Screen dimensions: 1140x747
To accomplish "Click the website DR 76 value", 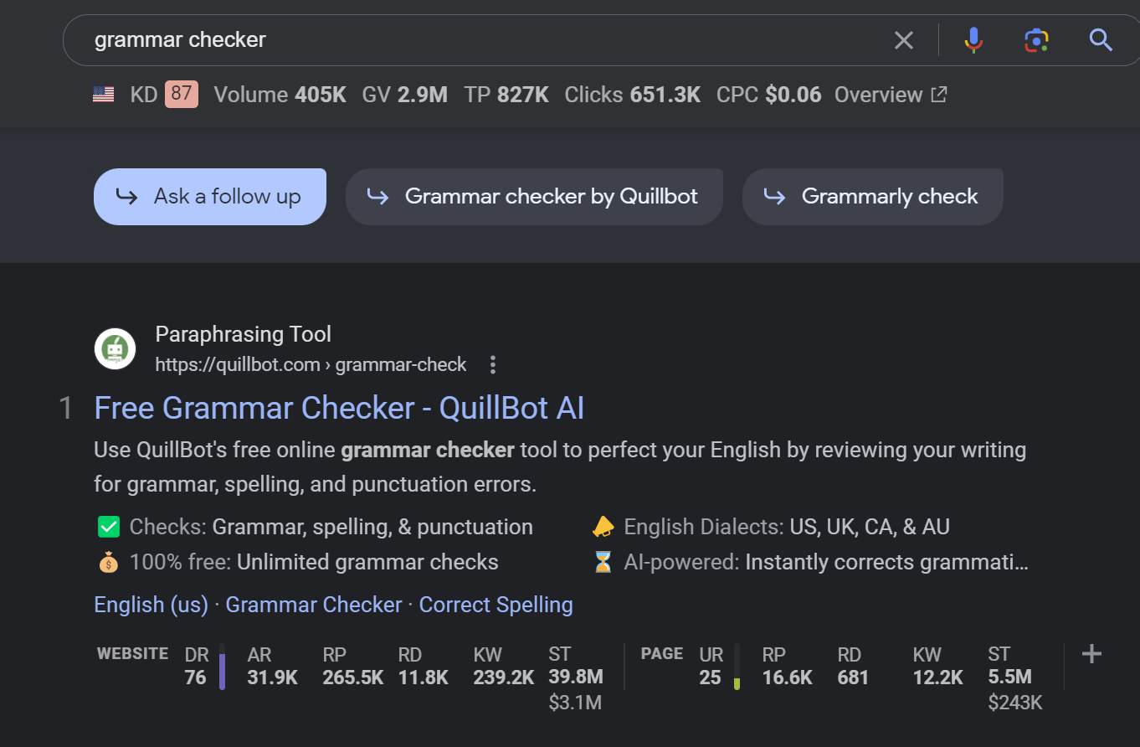I will coord(196,677).
